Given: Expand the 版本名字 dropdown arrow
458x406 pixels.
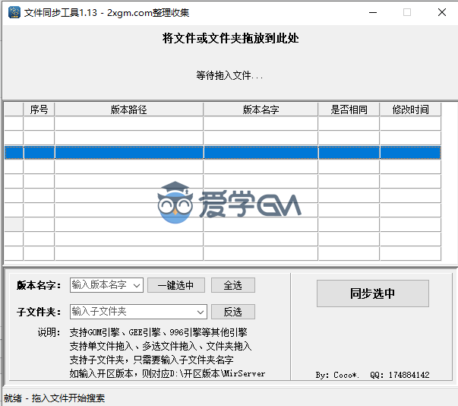Looking at the screenshot, I should (x=137, y=285).
